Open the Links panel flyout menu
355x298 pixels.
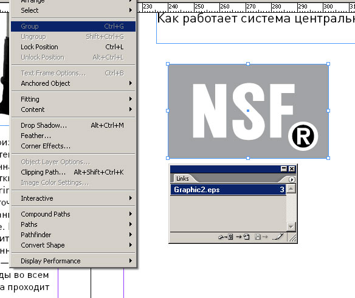[292, 179]
